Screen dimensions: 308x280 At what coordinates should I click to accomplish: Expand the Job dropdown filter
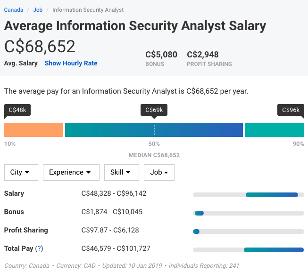tap(159, 172)
